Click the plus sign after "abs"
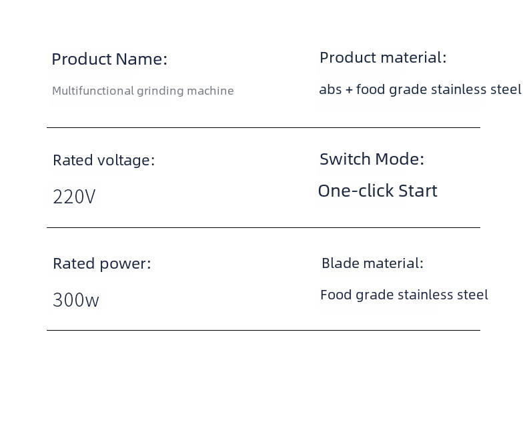The height and width of the screenshot is (424, 527). (x=349, y=90)
